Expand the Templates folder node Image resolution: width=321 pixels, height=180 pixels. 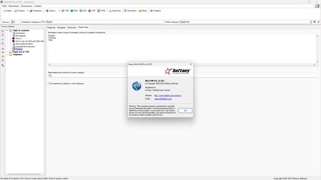click(7, 55)
